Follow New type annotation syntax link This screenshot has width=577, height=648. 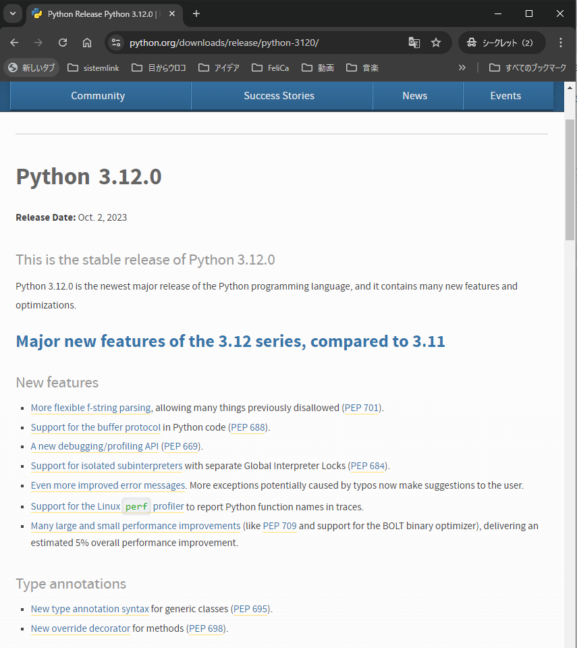pos(90,609)
